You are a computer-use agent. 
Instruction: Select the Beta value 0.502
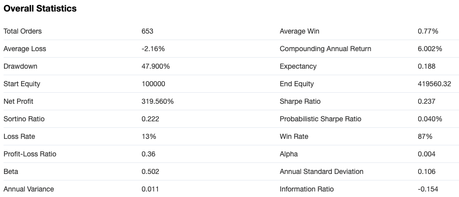click(x=150, y=171)
